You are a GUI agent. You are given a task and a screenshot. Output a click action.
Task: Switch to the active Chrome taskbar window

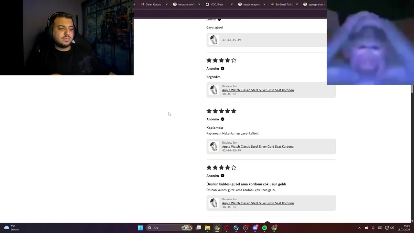pyautogui.click(x=217, y=228)
